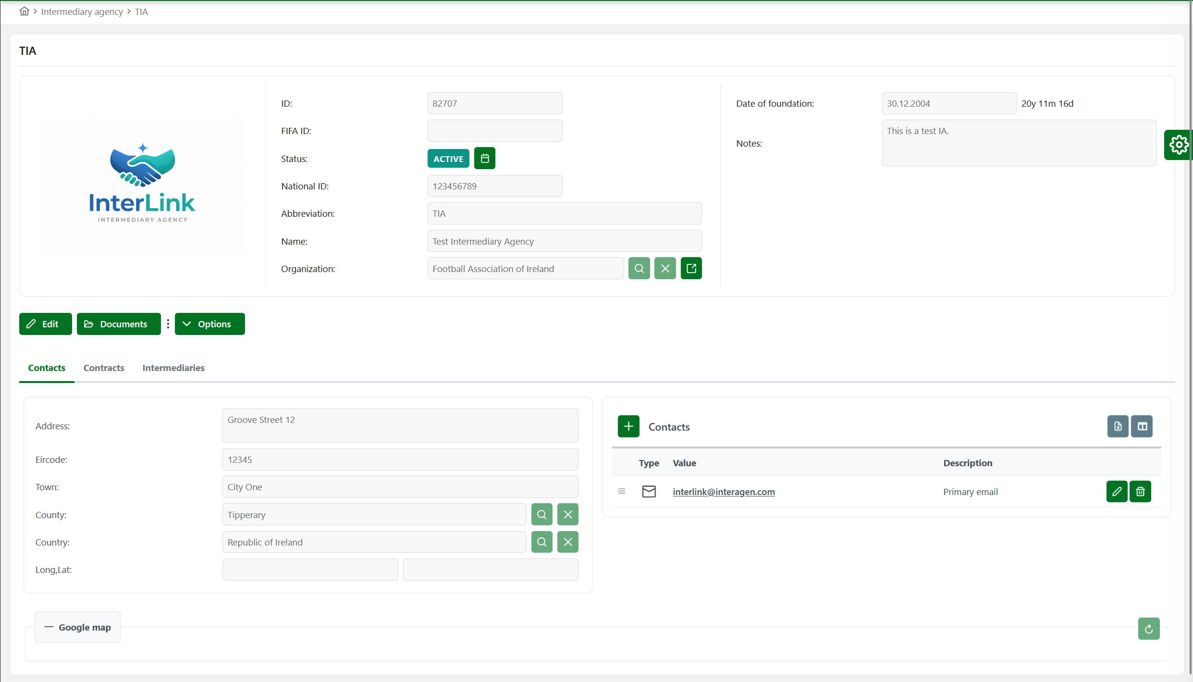Open the status history calendar icon
This screenshot has height=682, width=1193.
(484, 159)
